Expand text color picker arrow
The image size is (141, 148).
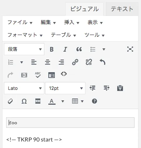click(63, 101)
